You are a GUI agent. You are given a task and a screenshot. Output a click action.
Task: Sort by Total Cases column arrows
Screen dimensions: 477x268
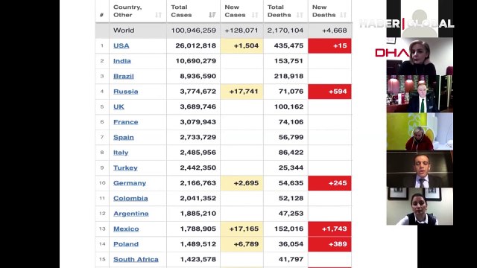[x=212, y=15]
